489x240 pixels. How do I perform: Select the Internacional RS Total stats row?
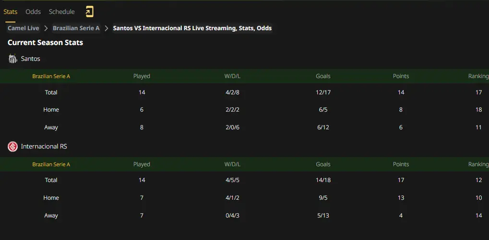pos(245,180)
